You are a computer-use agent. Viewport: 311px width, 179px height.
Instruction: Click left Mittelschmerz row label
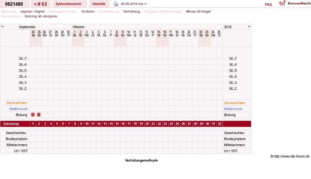[x=17, y=145]
